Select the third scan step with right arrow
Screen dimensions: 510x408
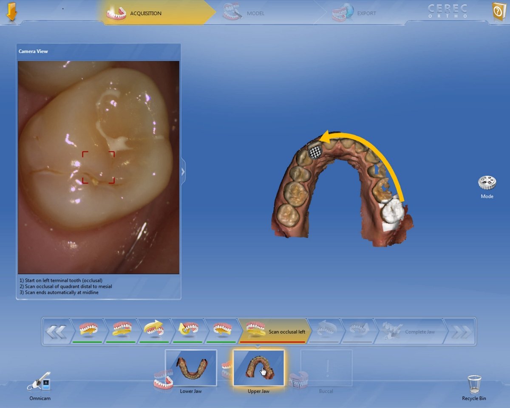tap(155, 331)
